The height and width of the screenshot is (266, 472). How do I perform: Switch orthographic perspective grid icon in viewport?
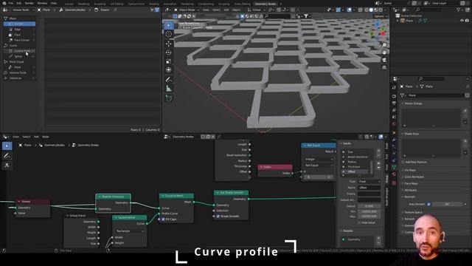(x=384, y=67)
